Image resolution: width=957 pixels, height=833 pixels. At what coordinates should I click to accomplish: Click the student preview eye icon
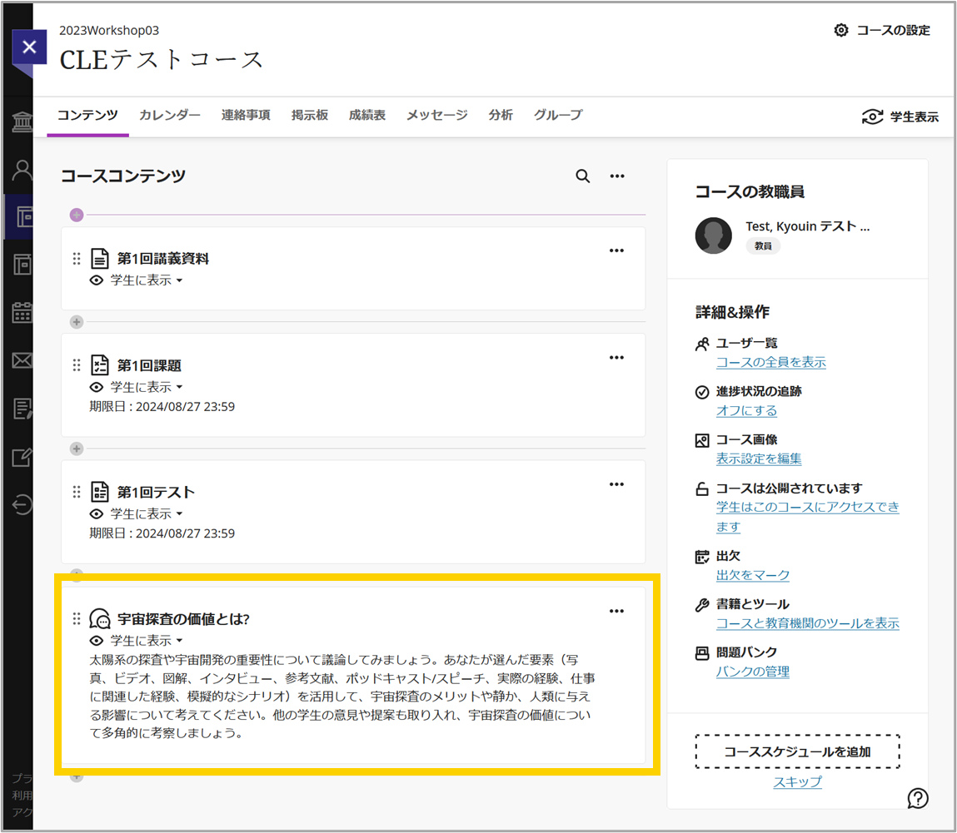pyautogui.click(x=873, y=117)
